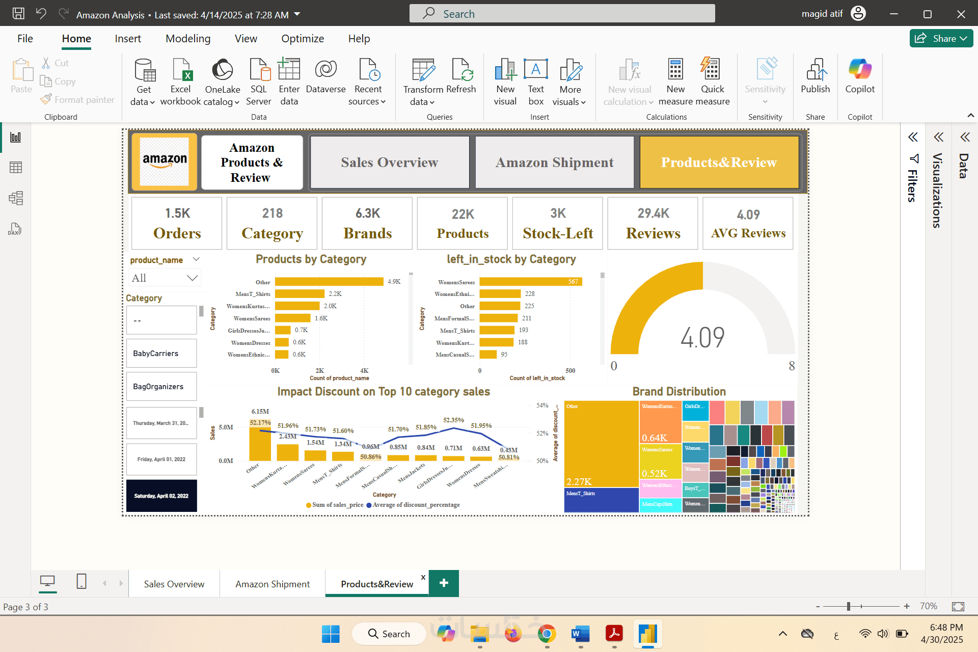Click the Share button
This screenshot has width=978, height=652.
coord(940,39)
